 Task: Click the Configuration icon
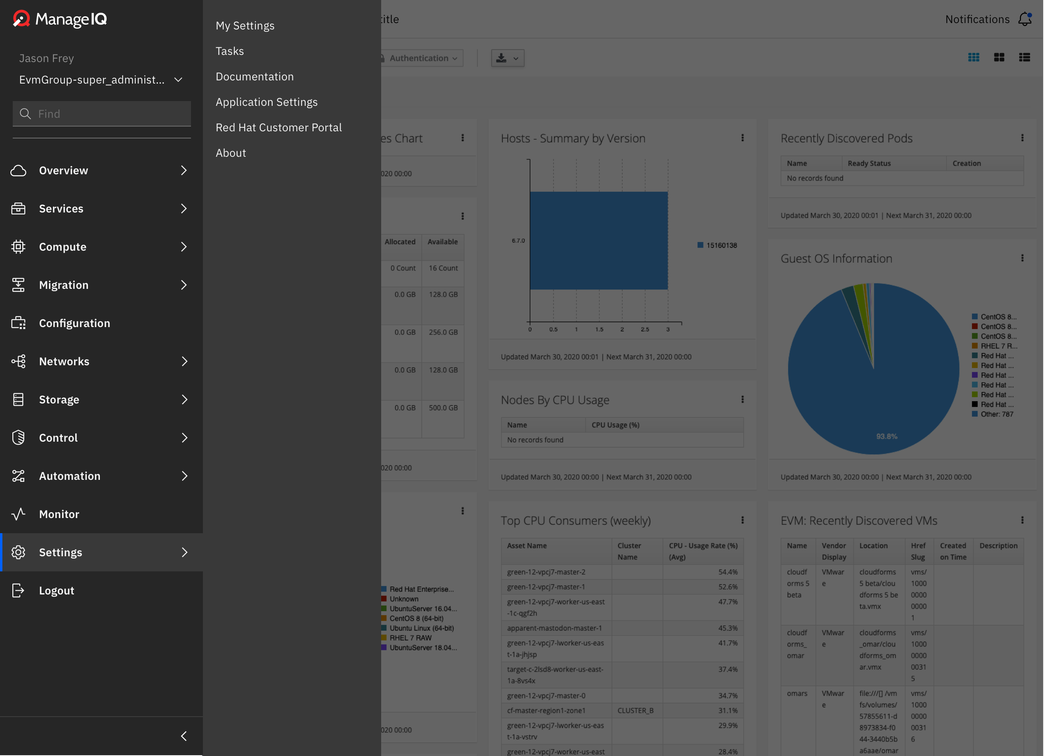pos(18,323)
